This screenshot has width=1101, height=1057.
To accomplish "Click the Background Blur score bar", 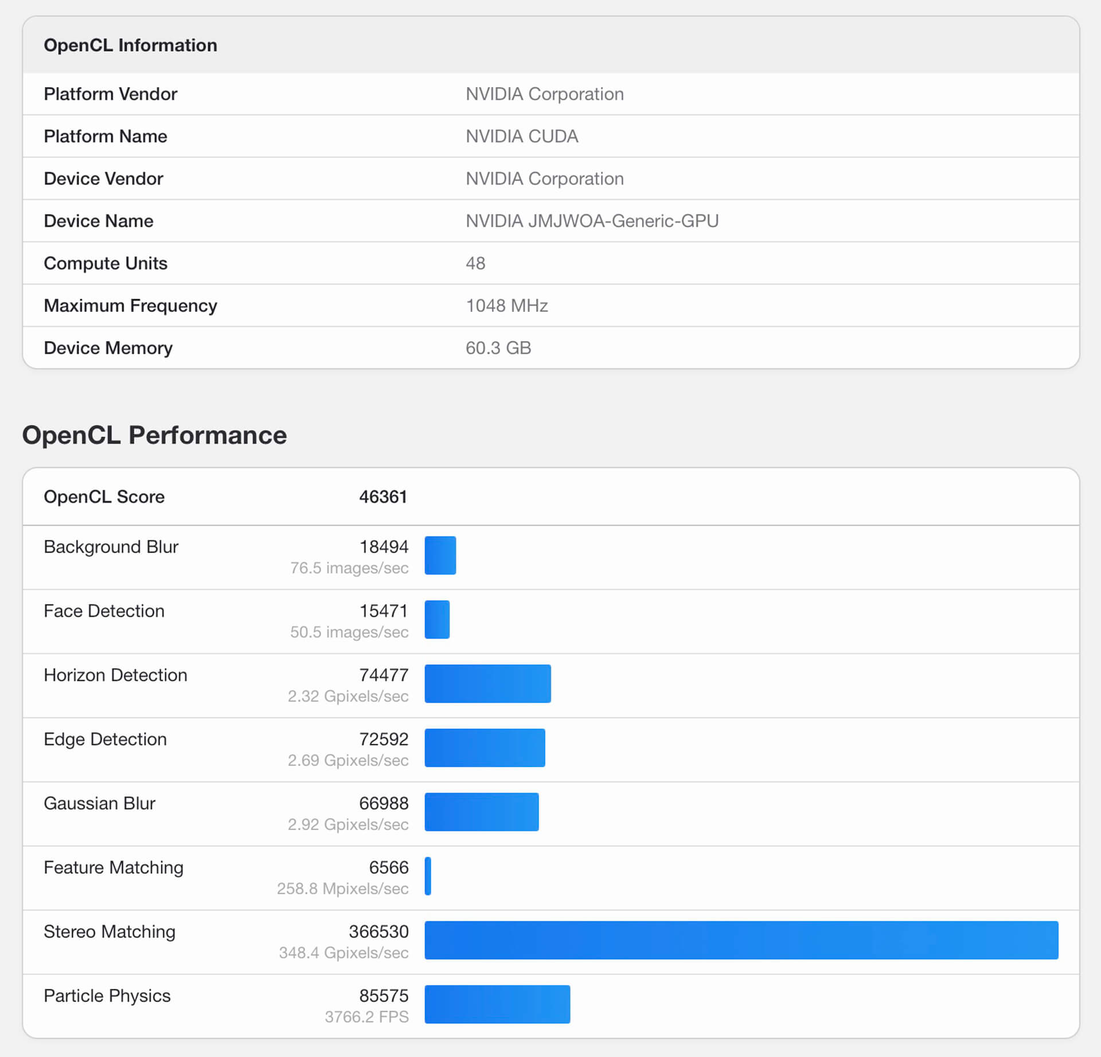I will pyautogui.click(x=440, y=555).
